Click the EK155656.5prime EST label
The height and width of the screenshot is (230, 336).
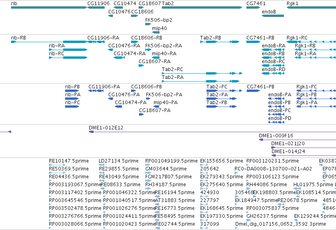coord(221,161)
